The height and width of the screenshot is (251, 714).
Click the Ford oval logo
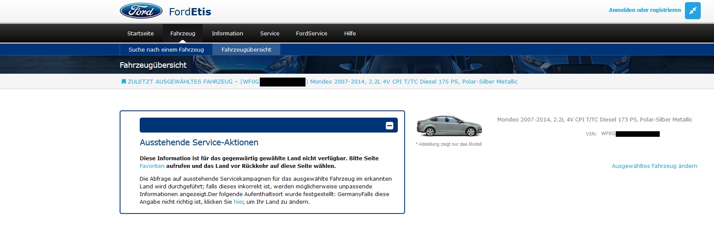[141, 11]
